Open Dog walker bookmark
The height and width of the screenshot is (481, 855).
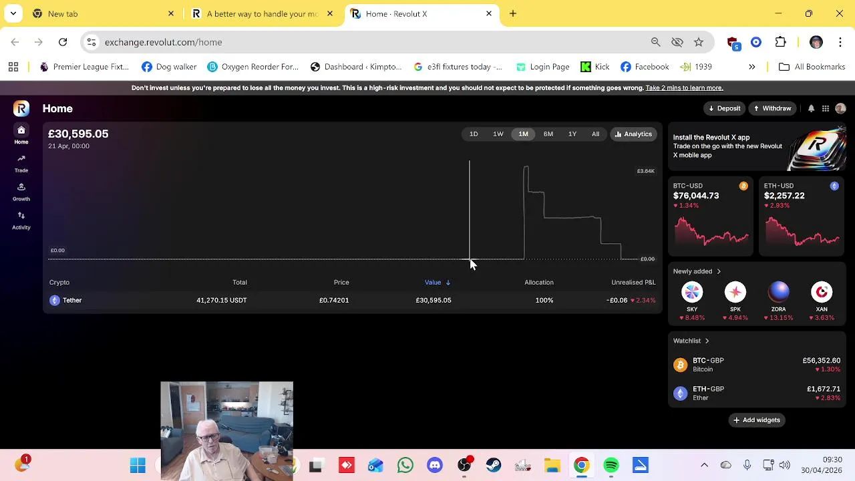(x=169, y=67)
